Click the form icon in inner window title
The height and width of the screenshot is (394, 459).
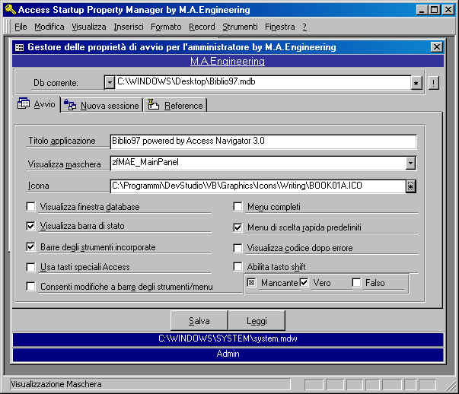[x=19, y=47]
